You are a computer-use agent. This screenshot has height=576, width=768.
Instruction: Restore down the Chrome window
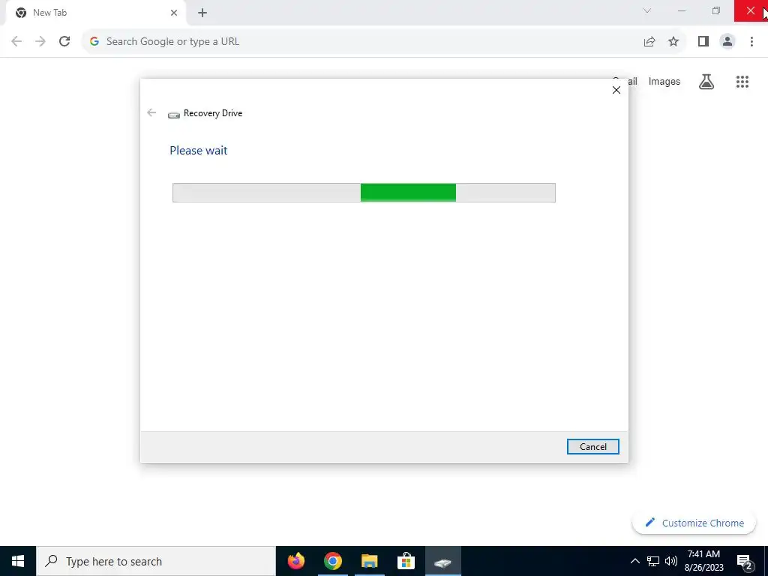point(716,10)
